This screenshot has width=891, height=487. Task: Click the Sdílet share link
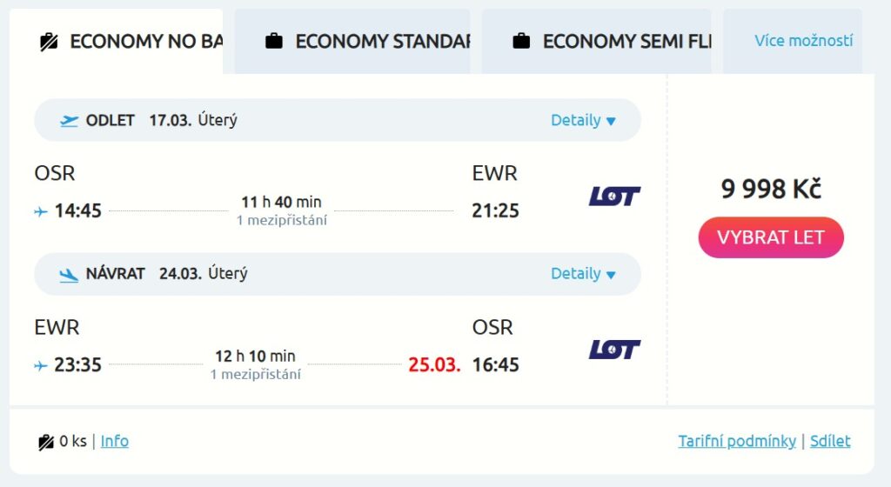tap(830, 441)
